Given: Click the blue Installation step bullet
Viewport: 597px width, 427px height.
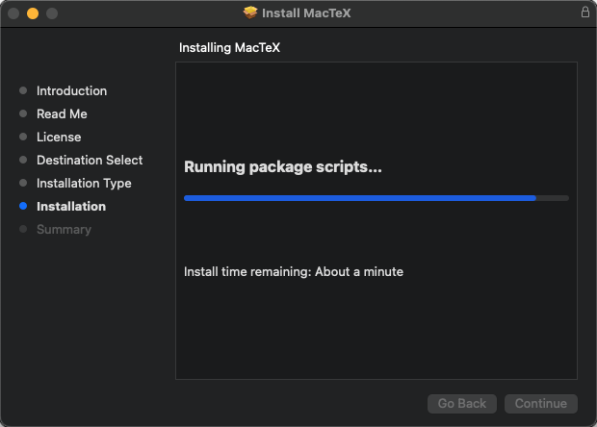Looking at the screenshot, I should [x=23, y=206].
